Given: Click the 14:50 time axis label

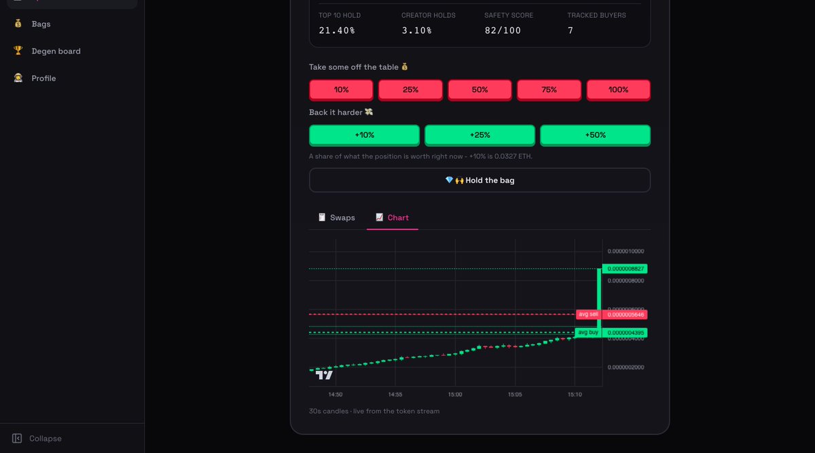Looking at the screenshot, I should click(336, 394).
